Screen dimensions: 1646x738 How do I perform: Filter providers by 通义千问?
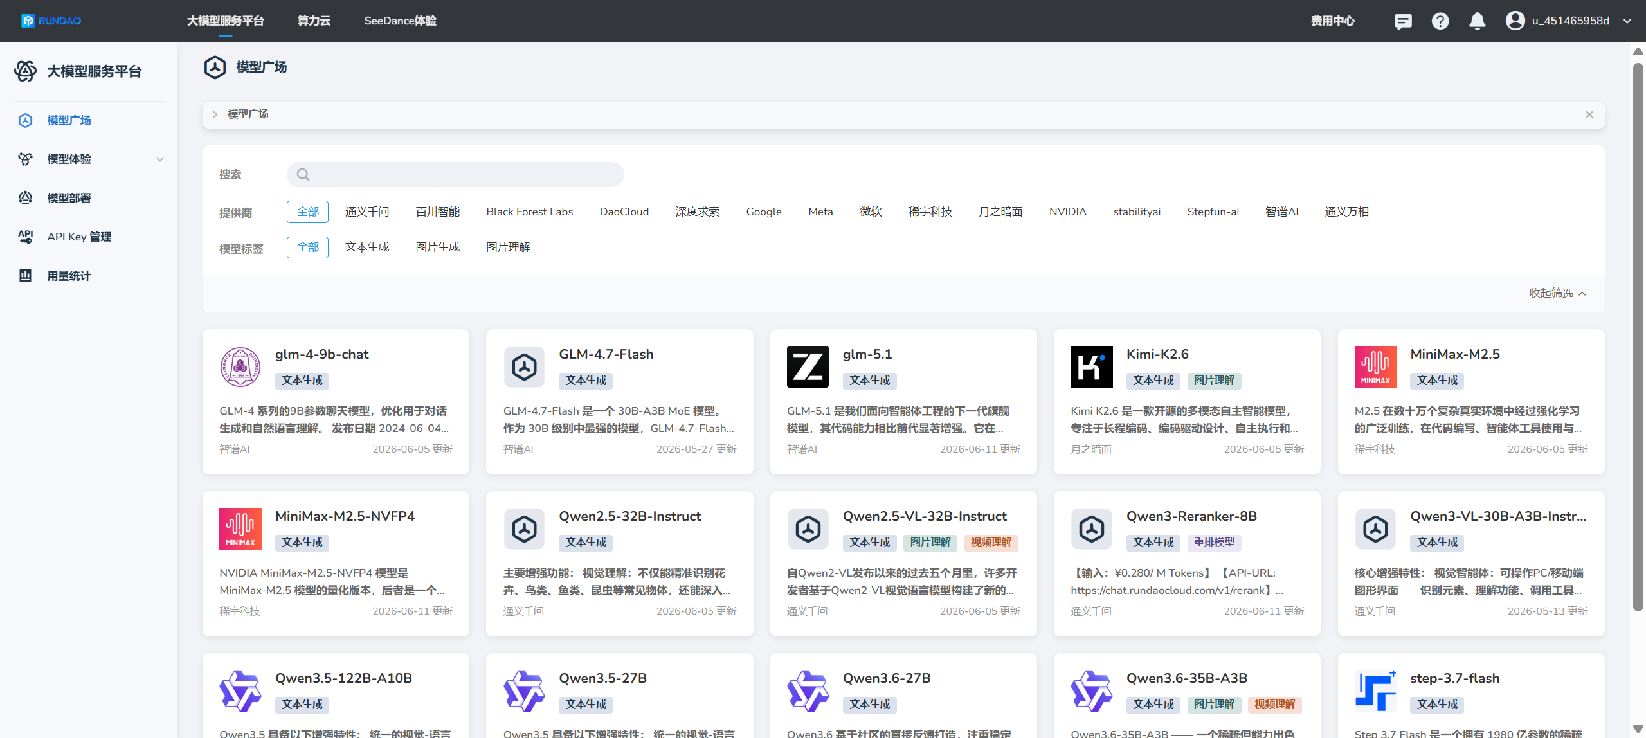pyautogui.click(x=367, y=212)
